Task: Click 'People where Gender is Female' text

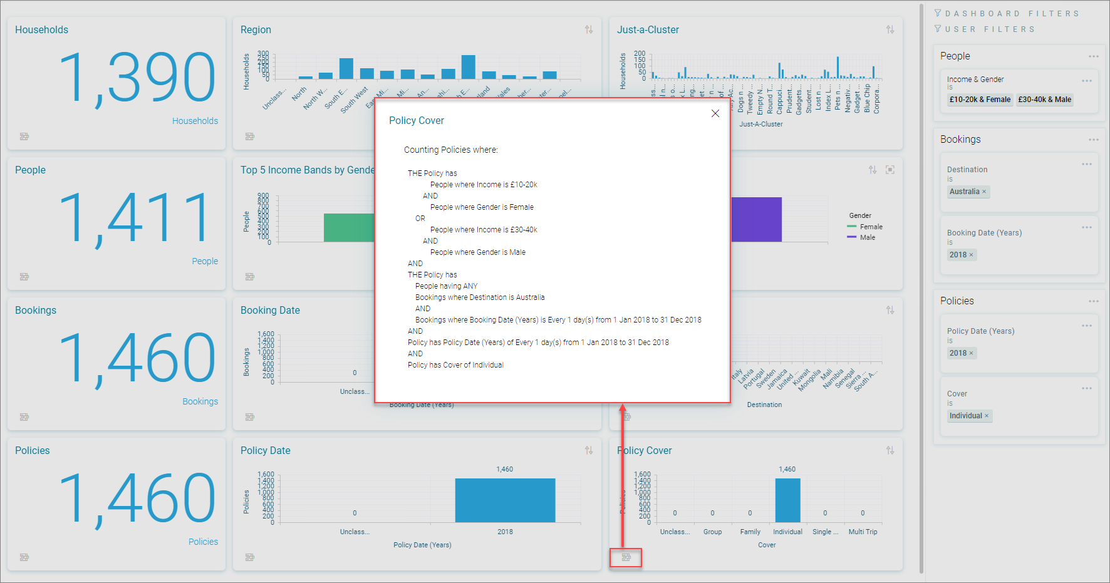Action: point(482,207)
